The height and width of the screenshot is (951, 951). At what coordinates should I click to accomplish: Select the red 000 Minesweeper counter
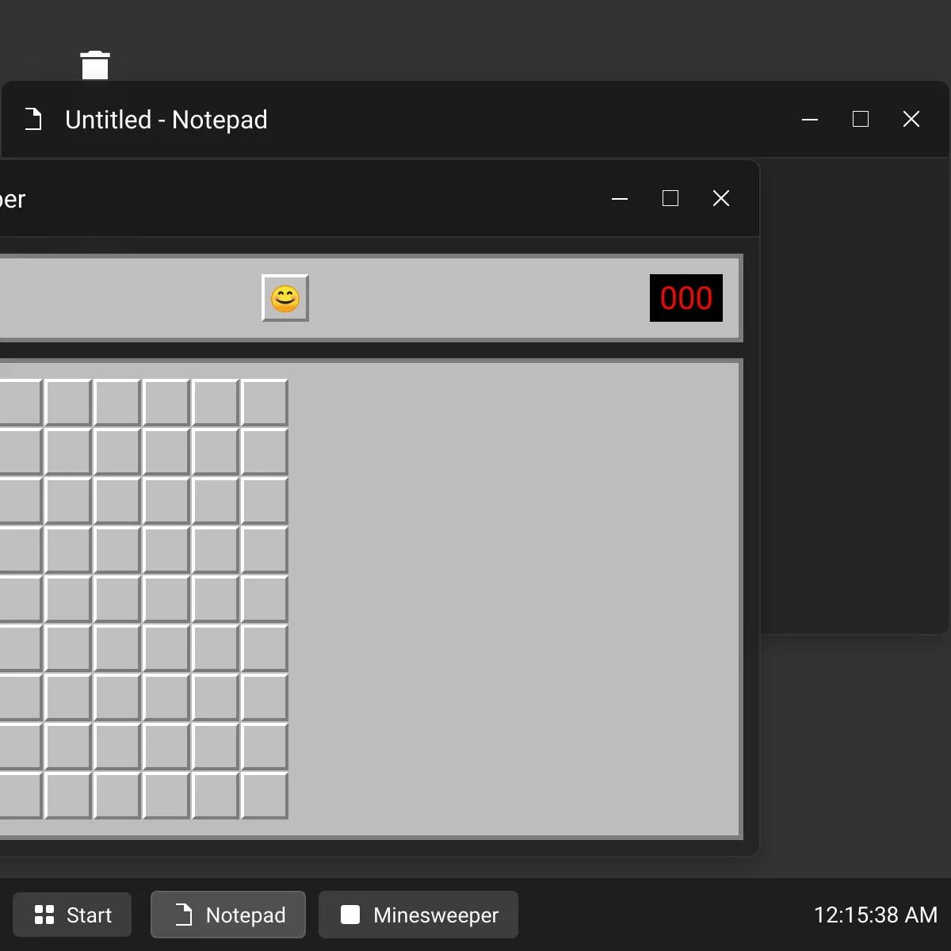tap(686, 298)
